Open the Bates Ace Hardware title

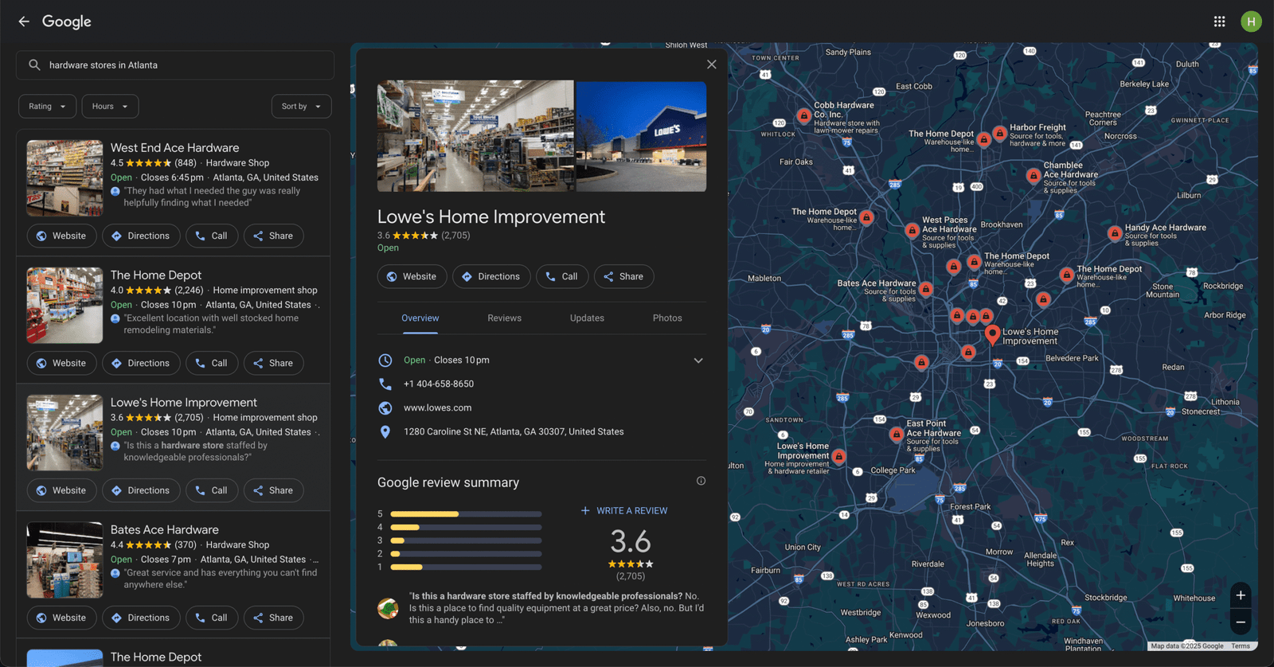(x=164, y=530)
